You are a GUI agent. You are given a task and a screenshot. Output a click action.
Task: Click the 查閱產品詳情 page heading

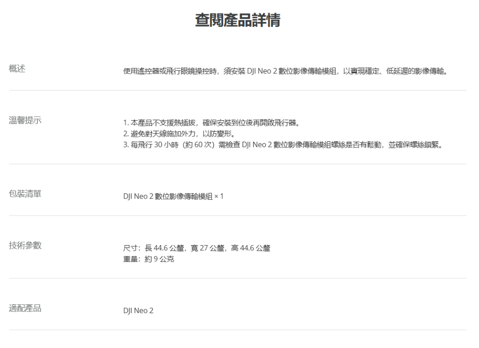click(x=238, y=20)
